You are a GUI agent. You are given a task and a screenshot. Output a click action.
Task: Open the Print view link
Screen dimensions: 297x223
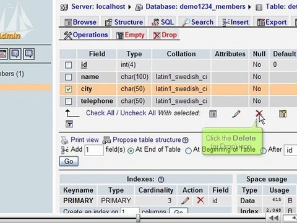pos(85,140)
